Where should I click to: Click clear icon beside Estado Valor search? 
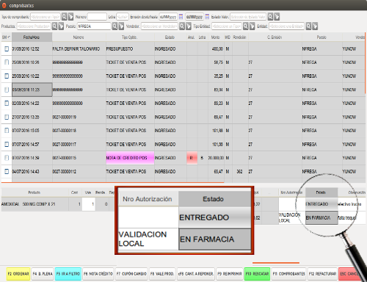pyautogui.click(x=277, y=17)
